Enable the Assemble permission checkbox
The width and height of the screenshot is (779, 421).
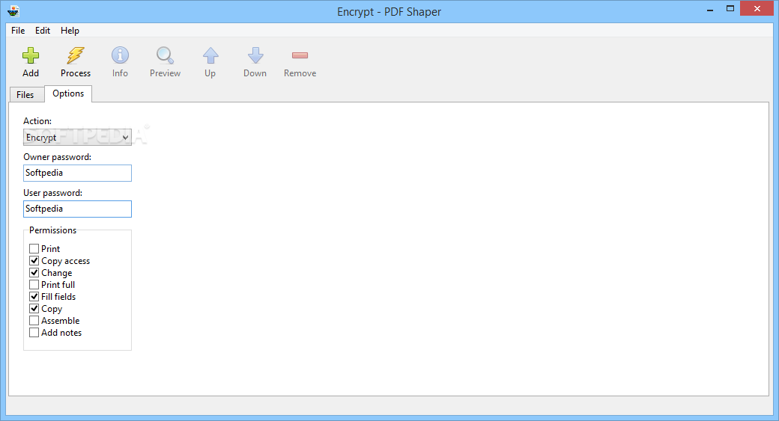(34, 320)
